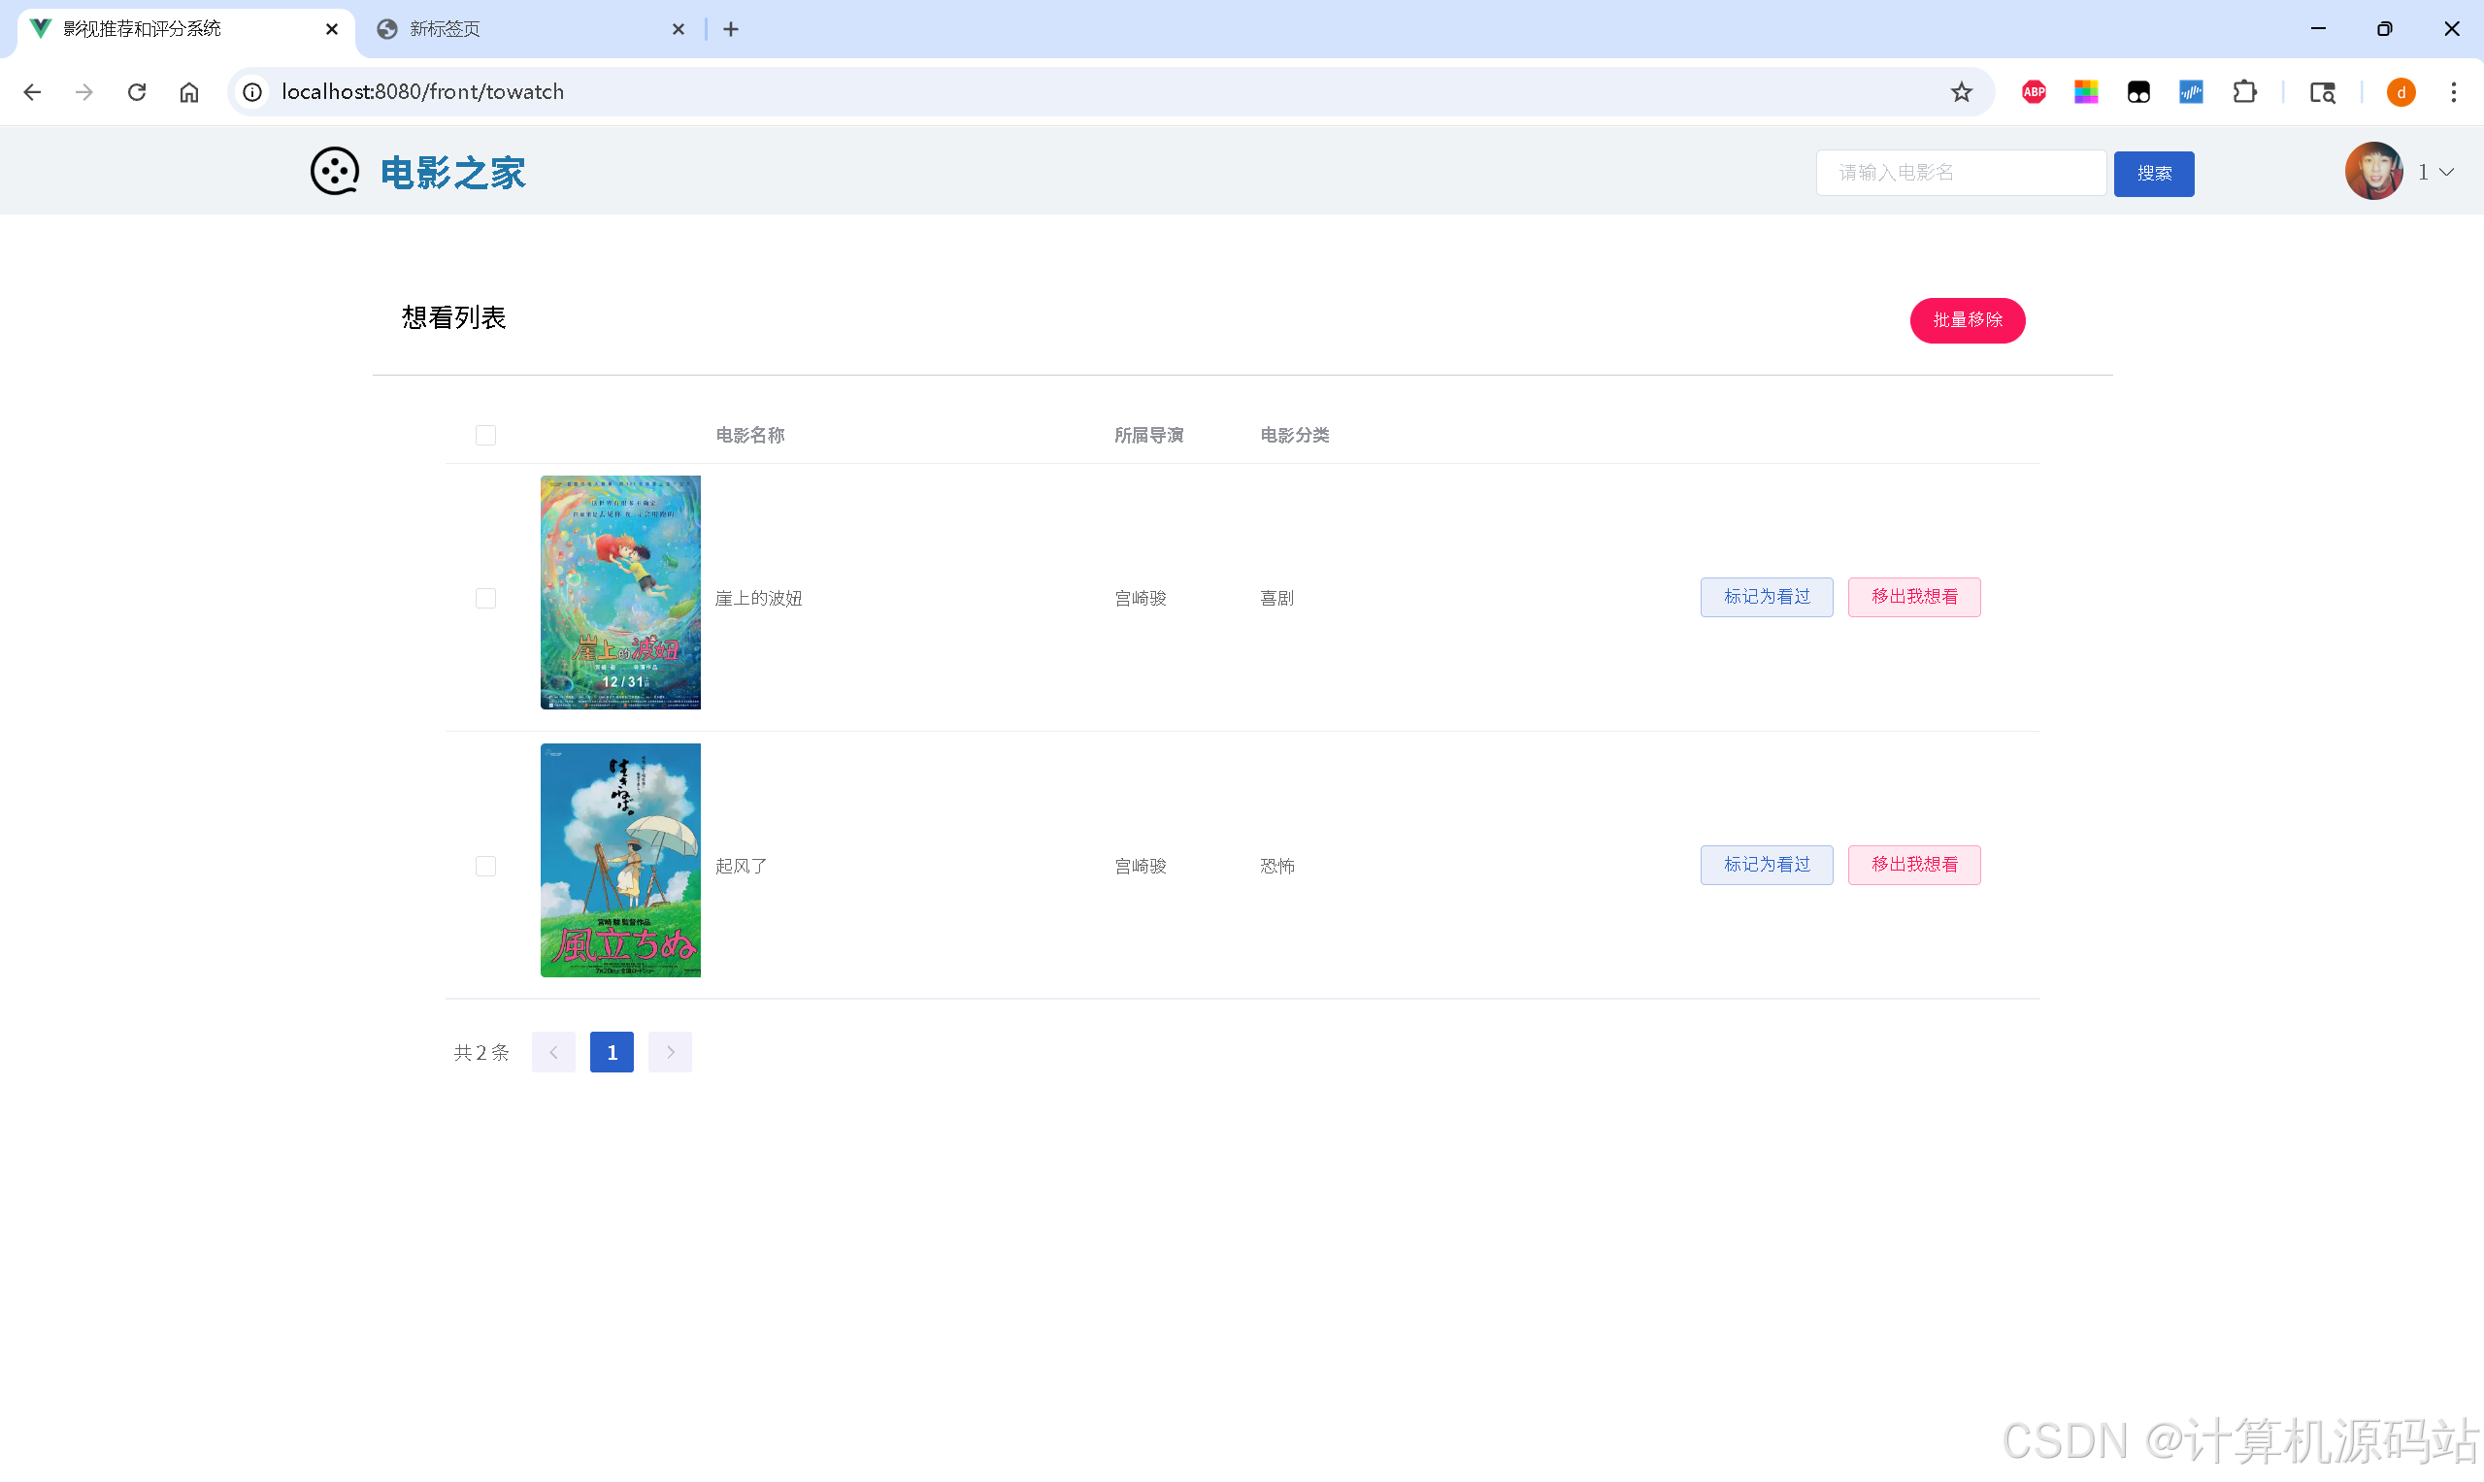Click the 批量移除 button
2484x1482 pixels.
1967,319
